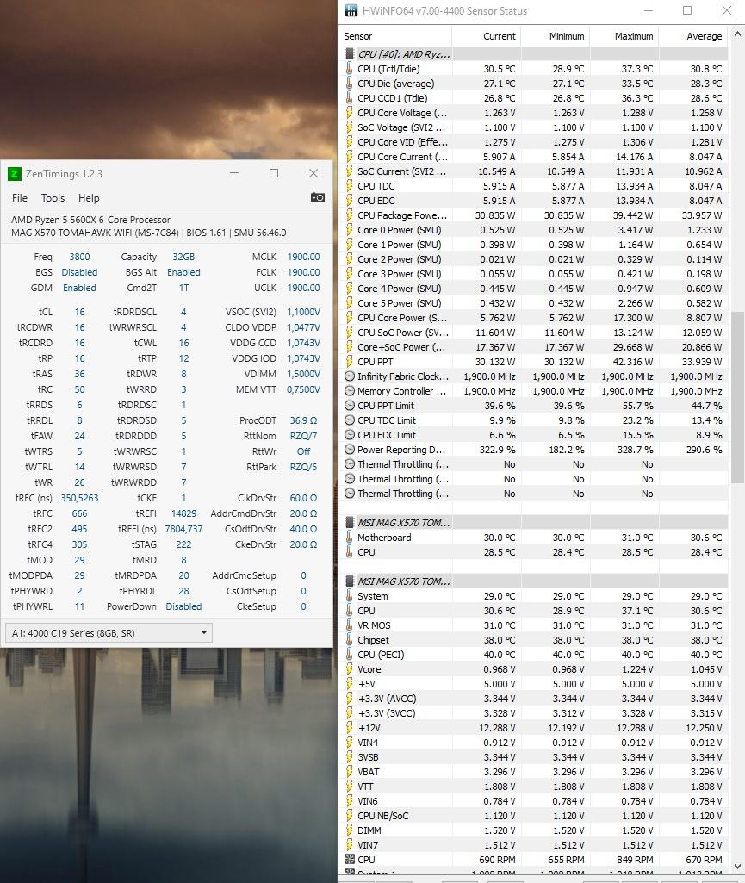745x883 pixels.
Task: Click the clock icon for Memory Controller
Action: [x=349, y=391]
